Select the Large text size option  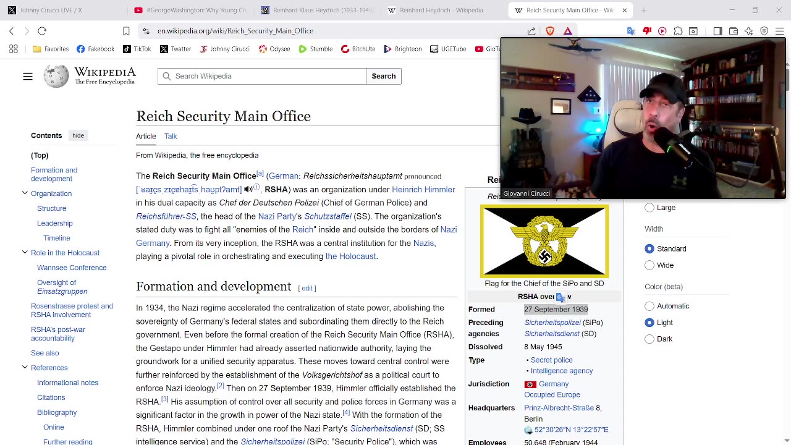tap(649, 208)
